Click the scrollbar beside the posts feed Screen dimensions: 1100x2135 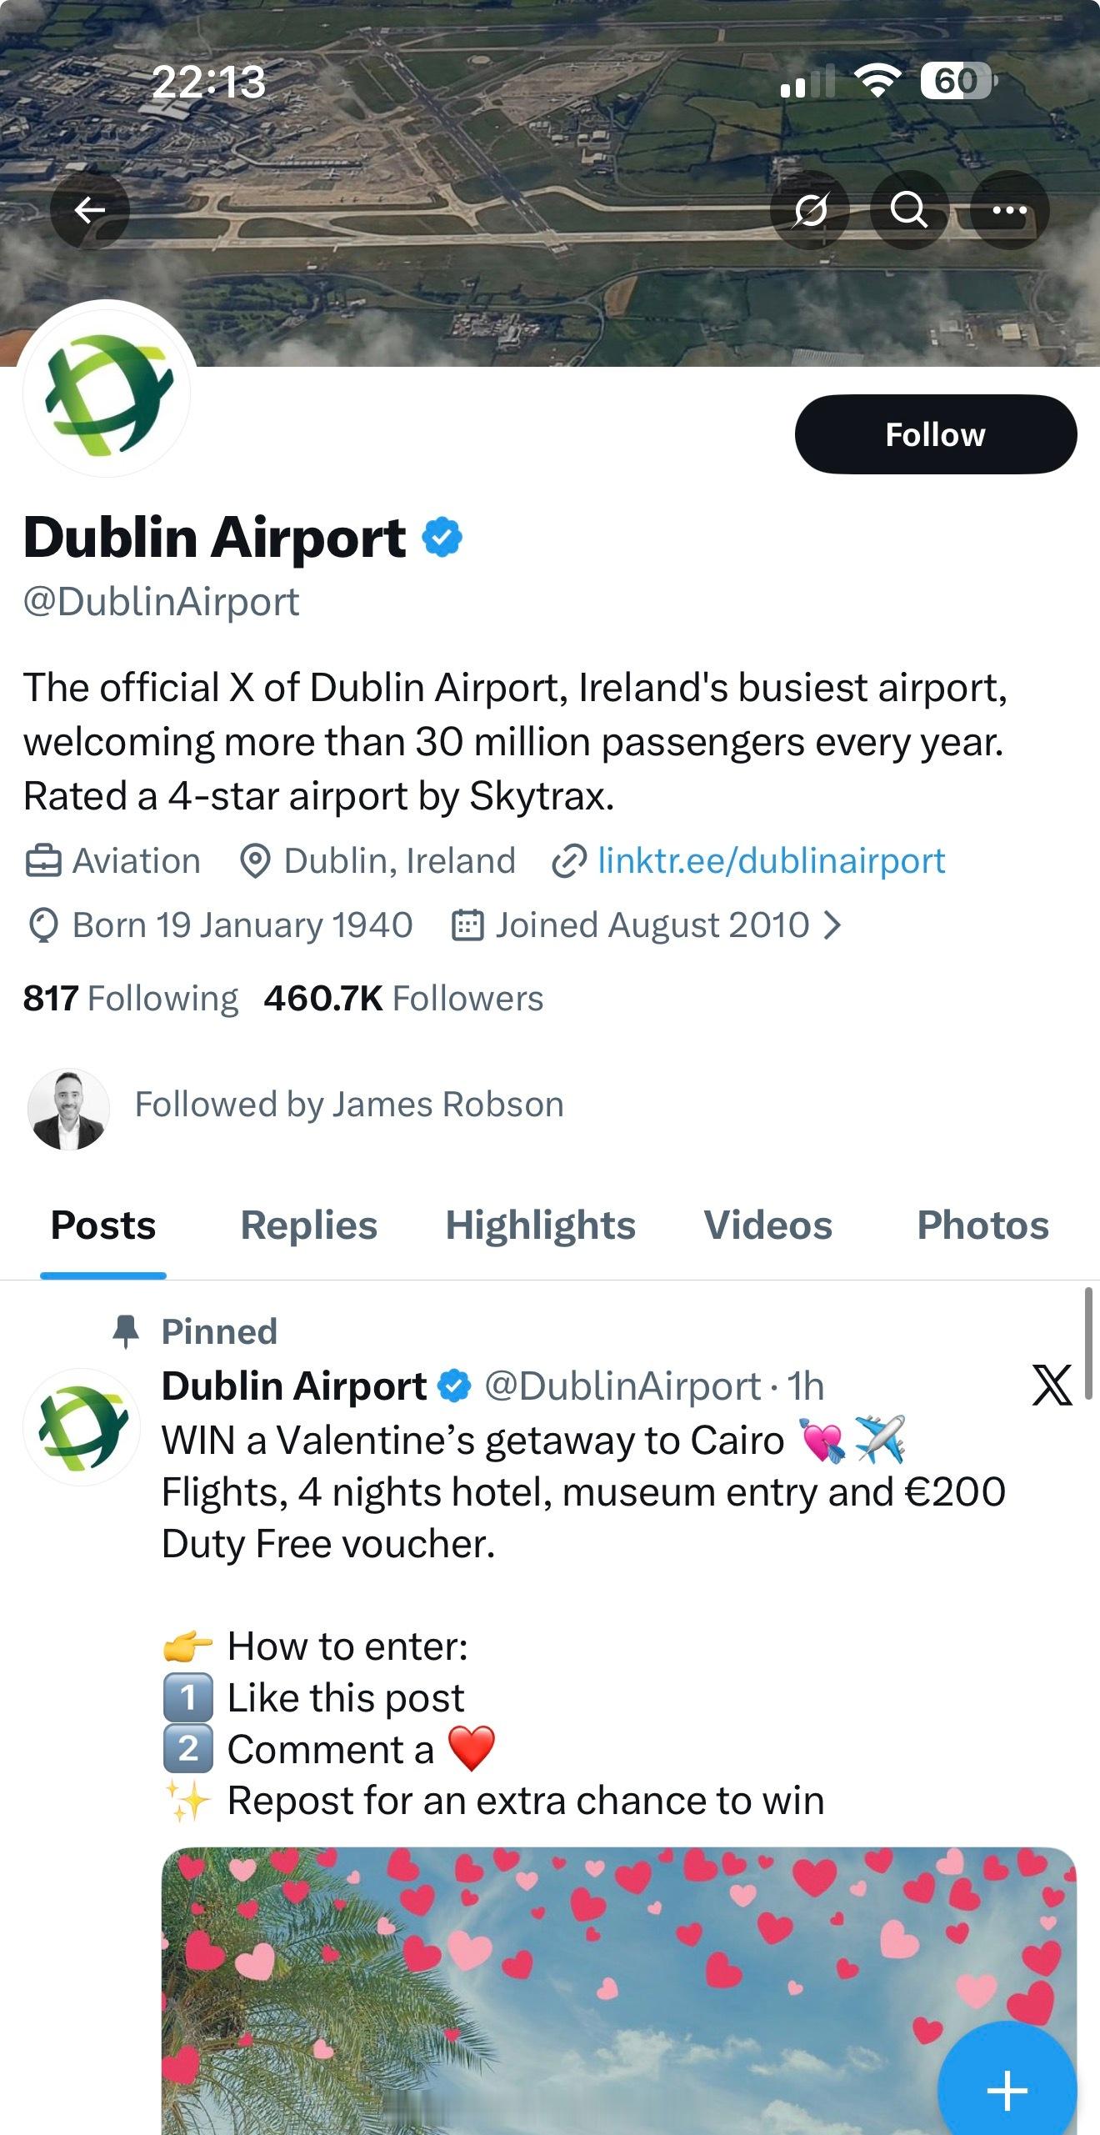[1087, 1342]
